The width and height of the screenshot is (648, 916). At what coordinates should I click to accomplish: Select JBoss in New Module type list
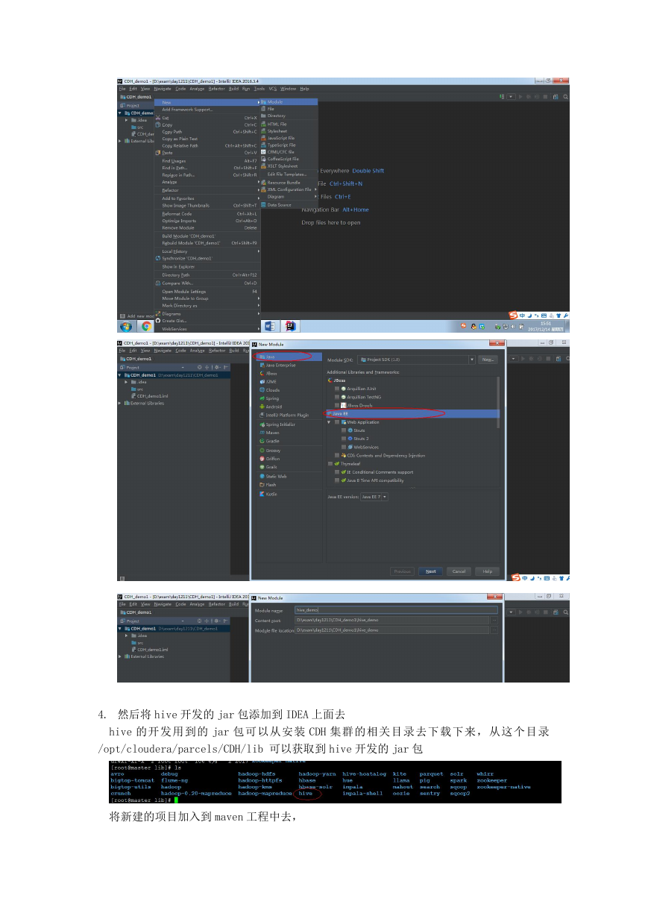pyautogui.click(x=289, y=373)
